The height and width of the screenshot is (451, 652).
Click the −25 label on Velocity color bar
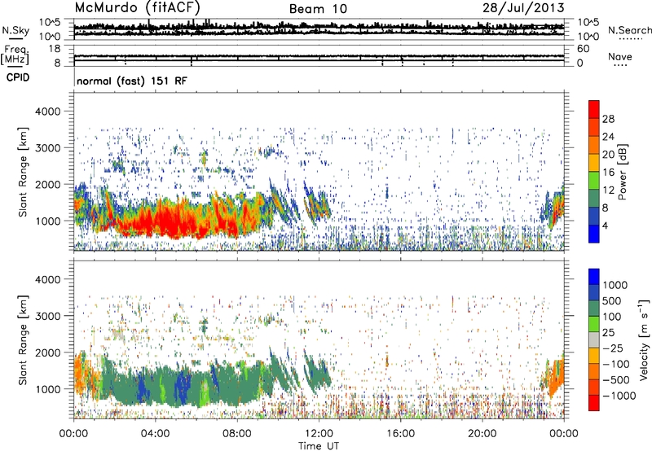pyautogui.click(x=613, y=348)
